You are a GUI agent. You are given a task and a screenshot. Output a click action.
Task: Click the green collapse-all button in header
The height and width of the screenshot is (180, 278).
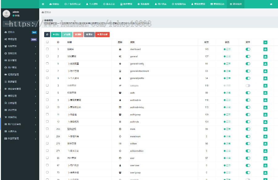tap(265, 42)
